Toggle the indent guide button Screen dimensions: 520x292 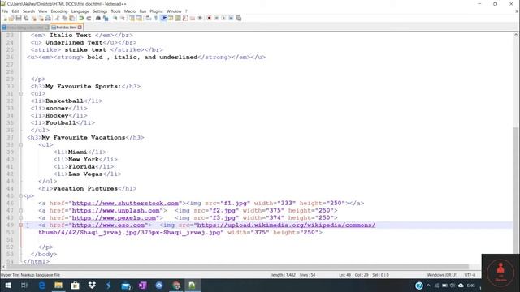(163, 18)
